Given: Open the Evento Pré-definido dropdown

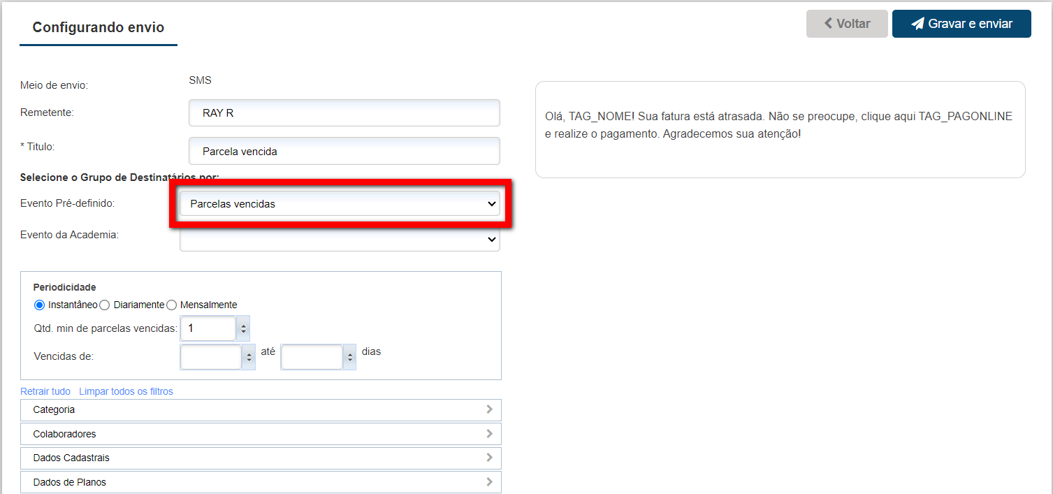Looking at the screenshot, I should point(340,204).
